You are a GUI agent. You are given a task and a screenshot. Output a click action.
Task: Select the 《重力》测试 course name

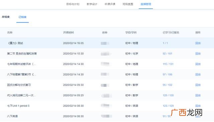15,43
